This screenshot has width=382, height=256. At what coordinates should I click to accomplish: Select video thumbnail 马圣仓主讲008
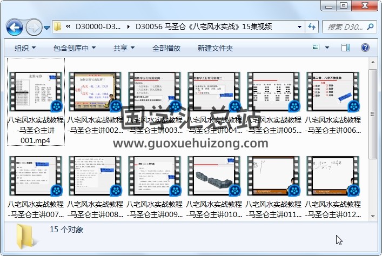tap(95, 176)
